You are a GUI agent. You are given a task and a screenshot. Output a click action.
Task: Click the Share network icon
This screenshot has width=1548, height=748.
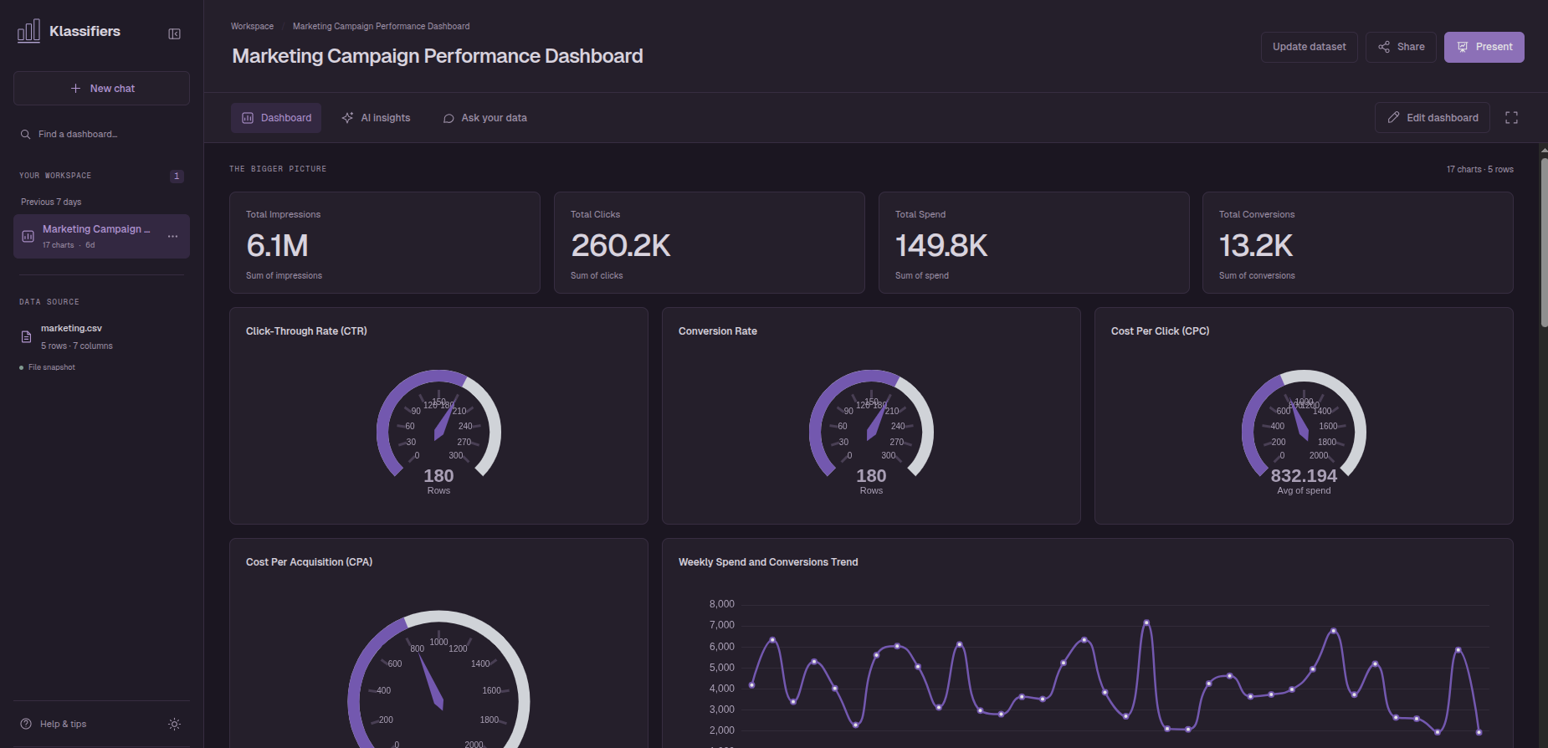(1384, 47)
